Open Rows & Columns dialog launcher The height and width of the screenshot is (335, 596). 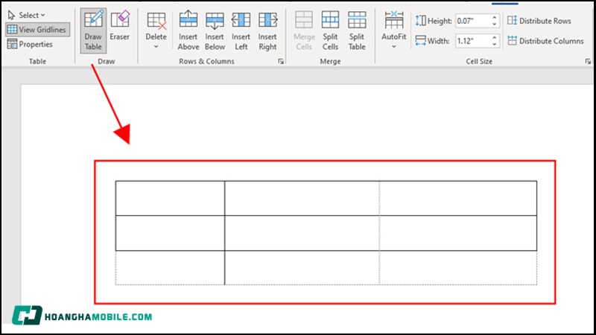point(281,61)
